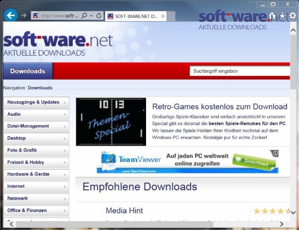This screenshot has width=299, height=230.
Task: Refresh the page with the reload icon
Action: pos(99,16)
